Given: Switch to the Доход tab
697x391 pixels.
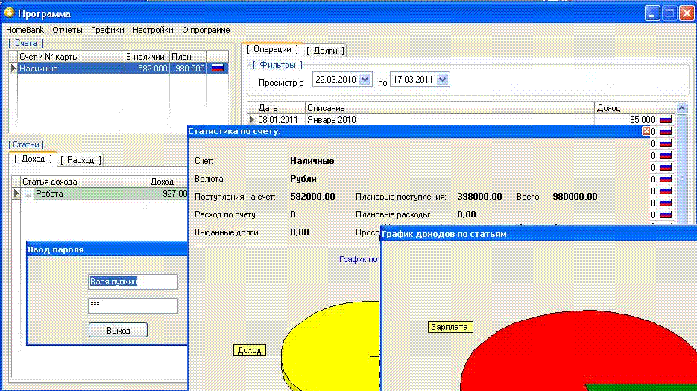Looking at the screenshot, I should (33, 159).
